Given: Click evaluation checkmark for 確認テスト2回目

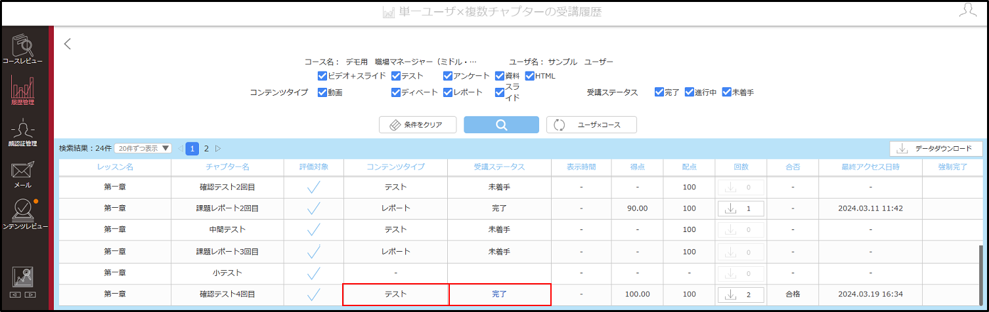Looking at the screenshot, I should point(313,187).
